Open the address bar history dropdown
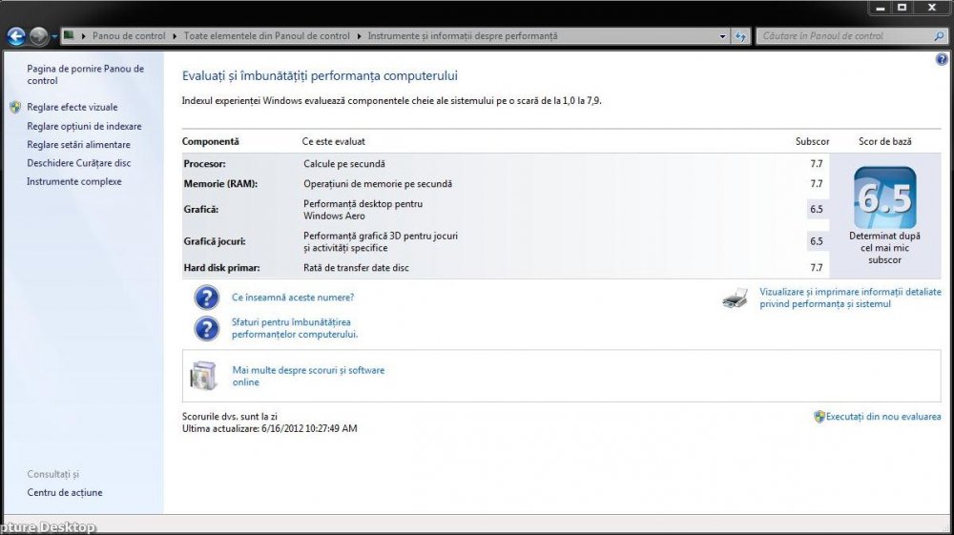 (x=722, y=36)
